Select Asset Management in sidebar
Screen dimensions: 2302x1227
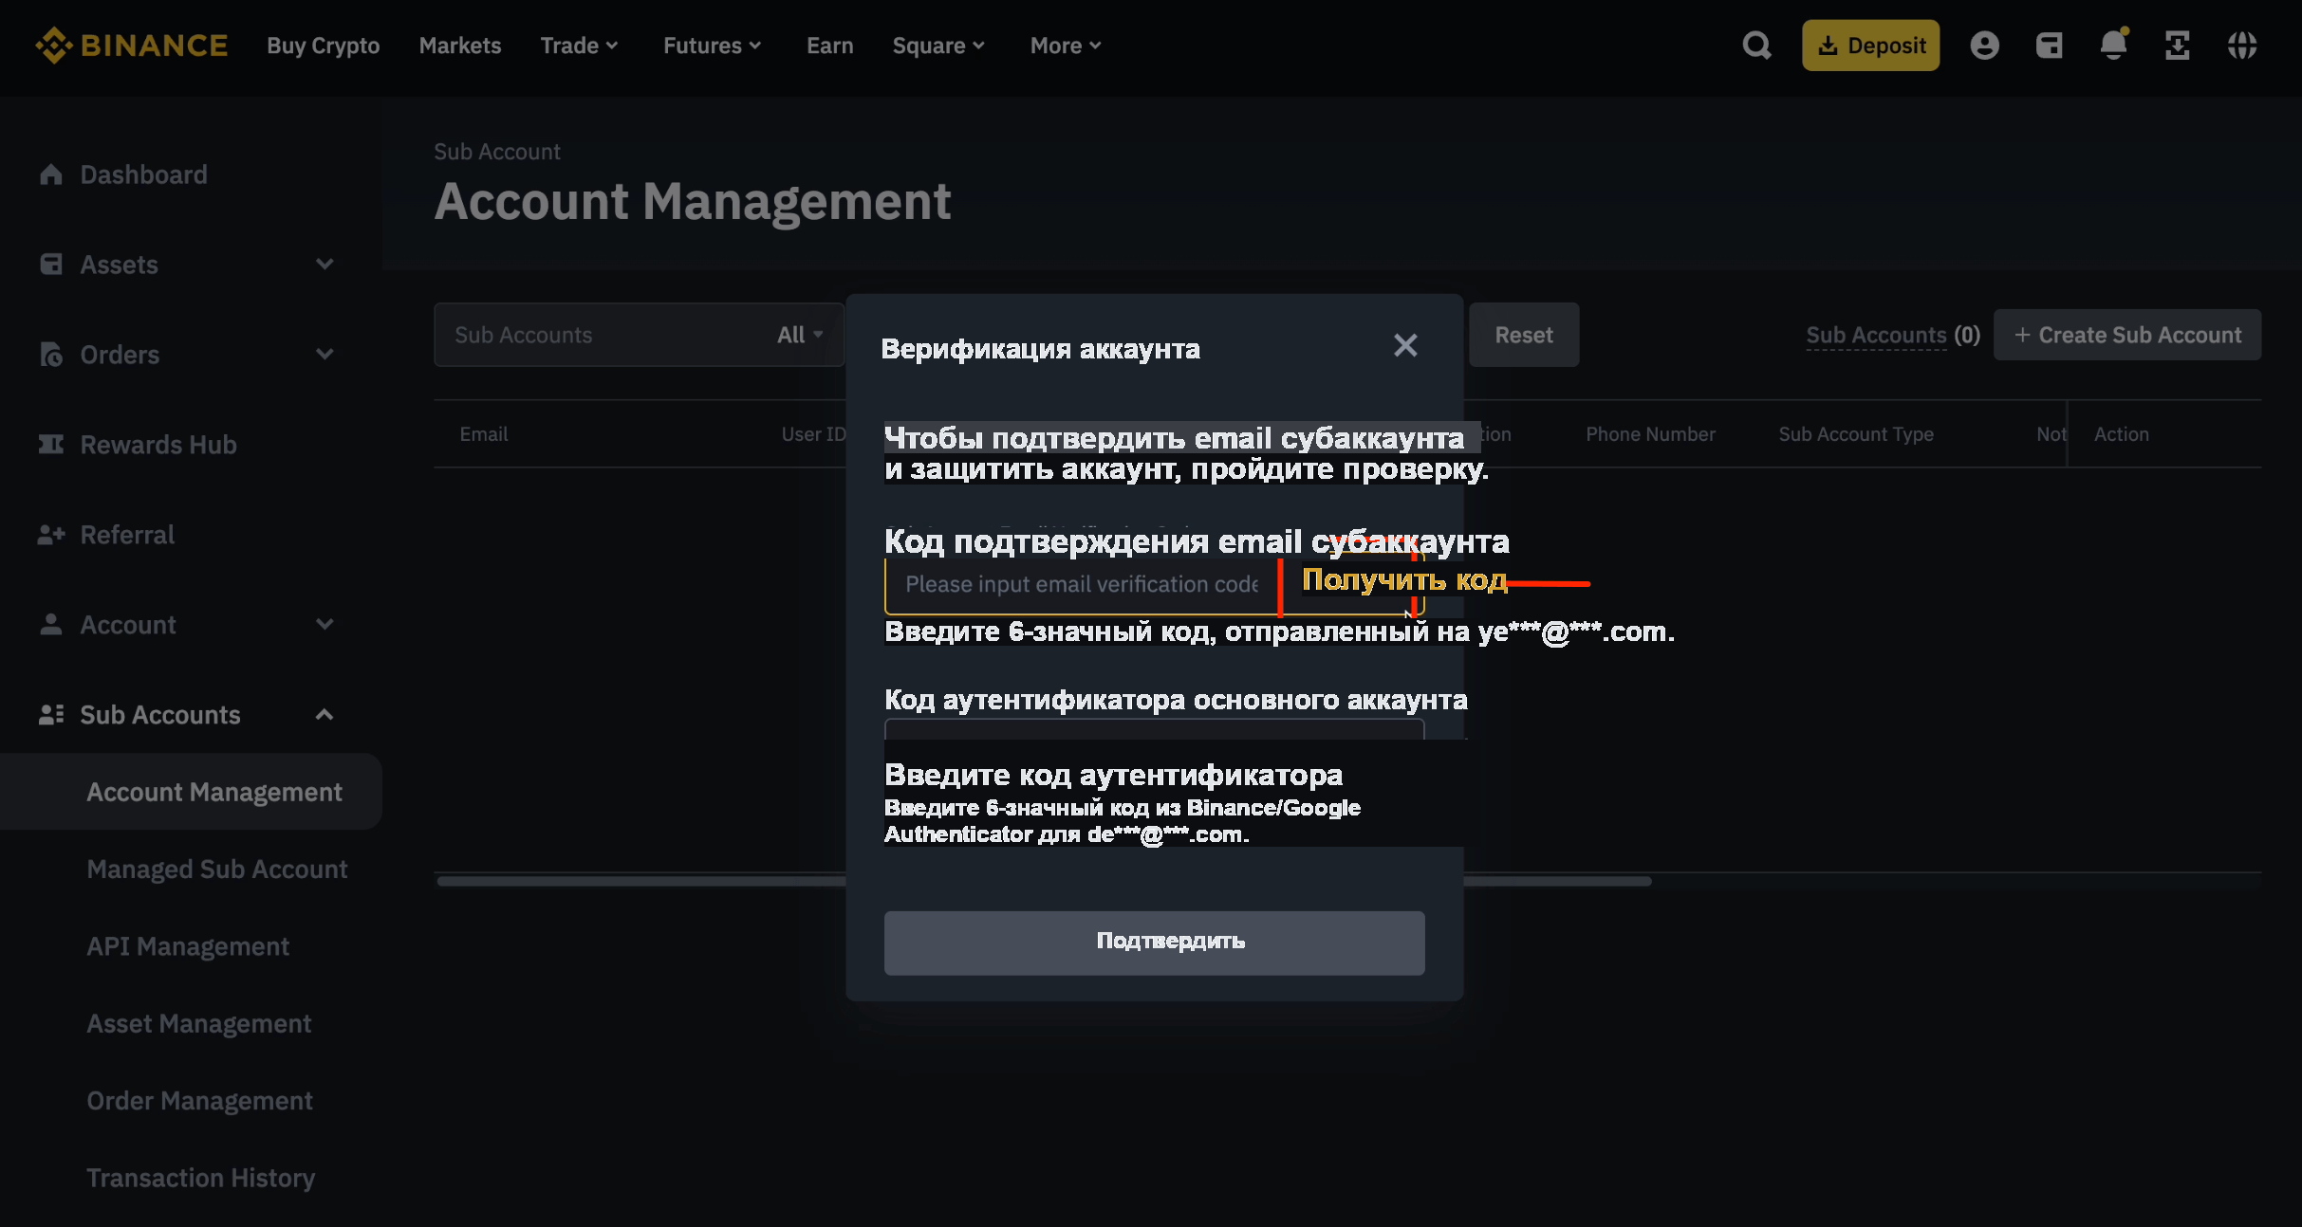(x=199, y=1023)
